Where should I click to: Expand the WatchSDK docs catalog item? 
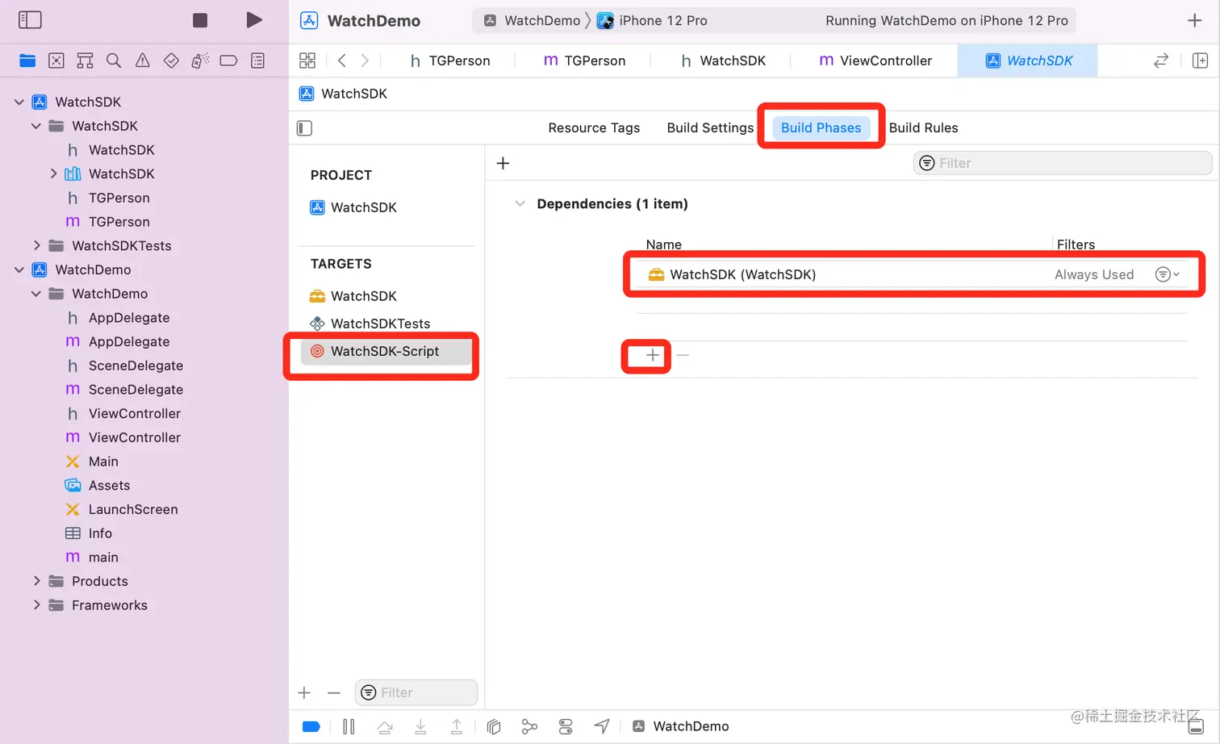(x=53, y=173)
